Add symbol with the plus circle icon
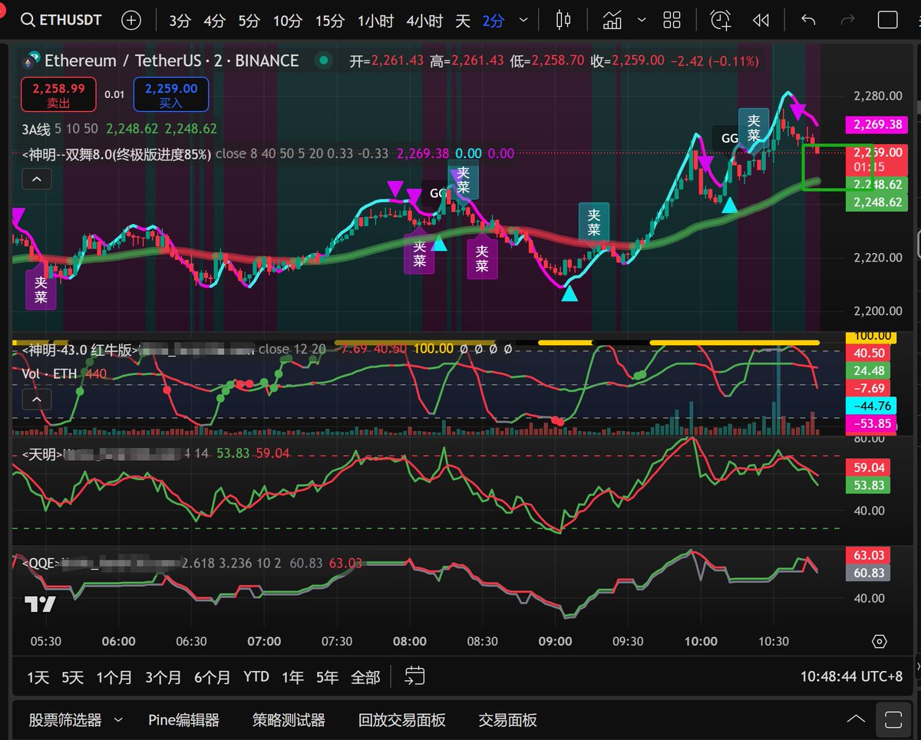Screen dimensions: 921x740 coord(131,21)
